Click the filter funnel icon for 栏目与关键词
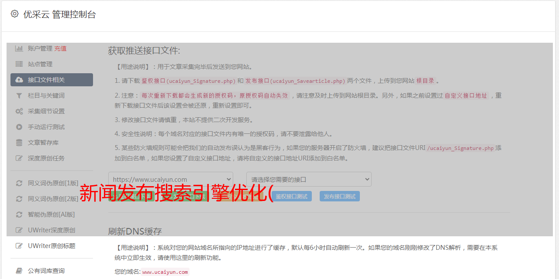This screenshot has width=559, height=279. pos(19,95)
